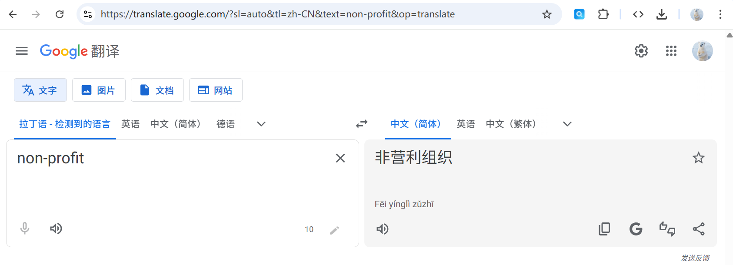Open the translation in Google Search
Image resolution: width=733 pixels, height=265 pixels.
pos(636,229)
